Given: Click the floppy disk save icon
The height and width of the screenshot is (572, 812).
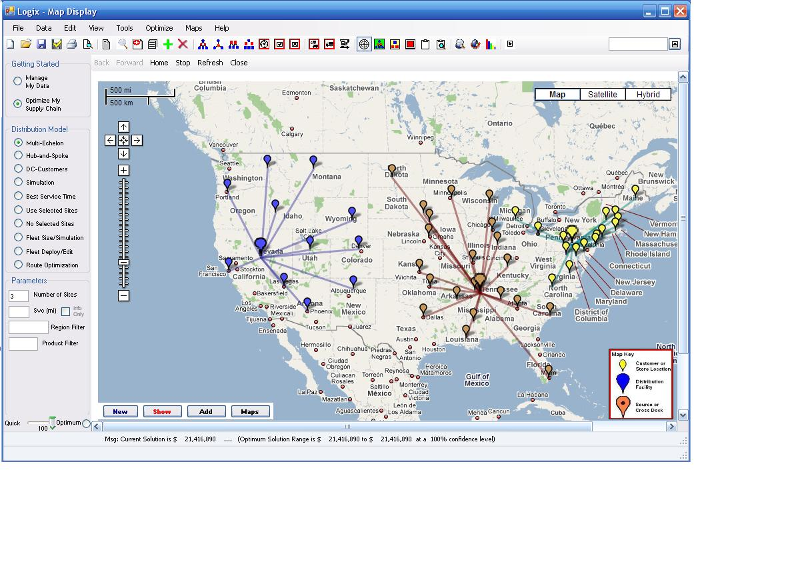Looking at the screenshot, I should point(41,45).
